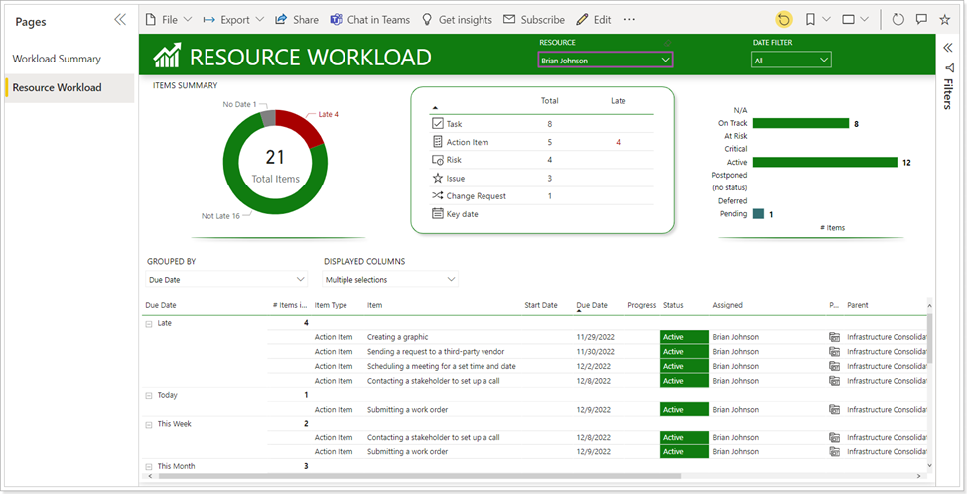Click the Edit button
This screenshot has height=494, width=967.
[594, 20]
